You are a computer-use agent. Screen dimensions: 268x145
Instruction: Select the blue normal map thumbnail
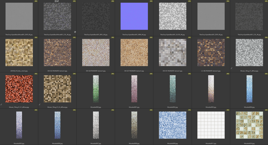click(x=134, y=16)
